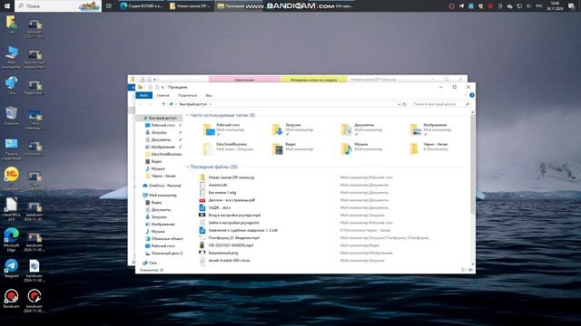
Task: Open the Bandicam desktop shortcut
Action: coord(11,299)
